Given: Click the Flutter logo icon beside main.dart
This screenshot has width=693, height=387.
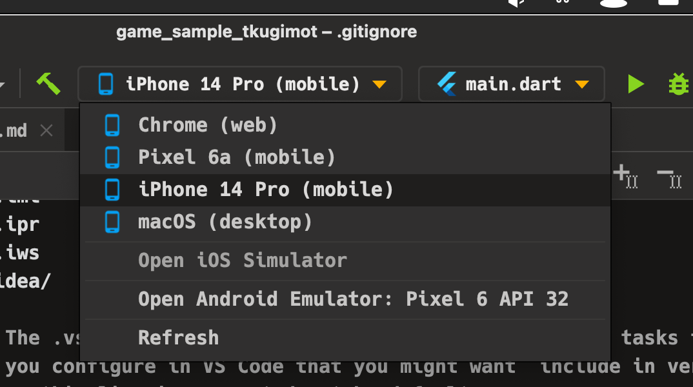Looking at the screenshot, I should [447, 84].
